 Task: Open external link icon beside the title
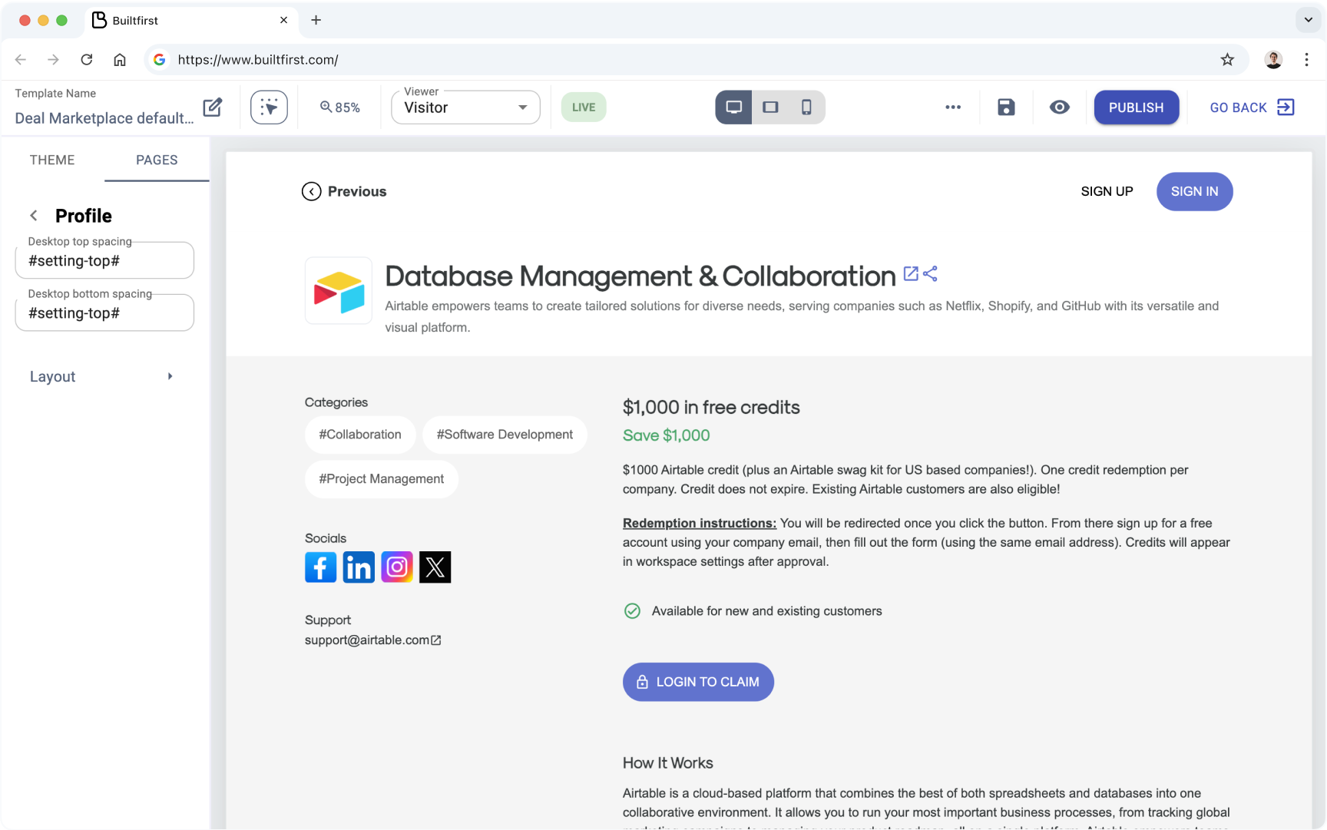coord(911,273)
